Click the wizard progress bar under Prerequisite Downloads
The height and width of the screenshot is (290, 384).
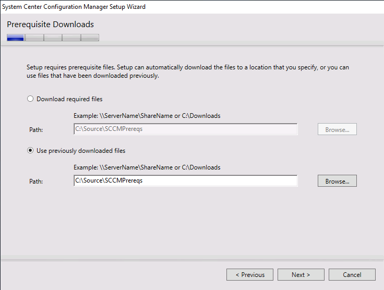click(53, 38)
